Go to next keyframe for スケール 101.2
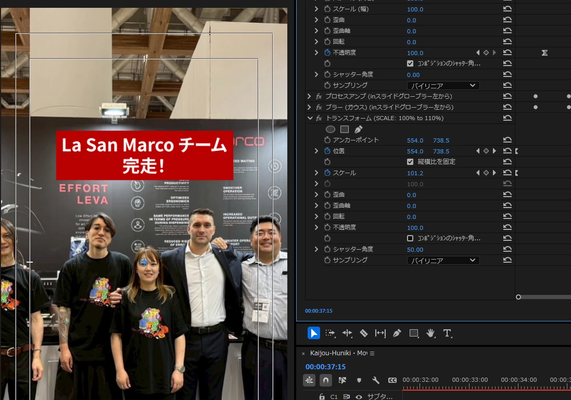Image resolution: width=571 pixels, height=400 pixels. pos(494,173)
